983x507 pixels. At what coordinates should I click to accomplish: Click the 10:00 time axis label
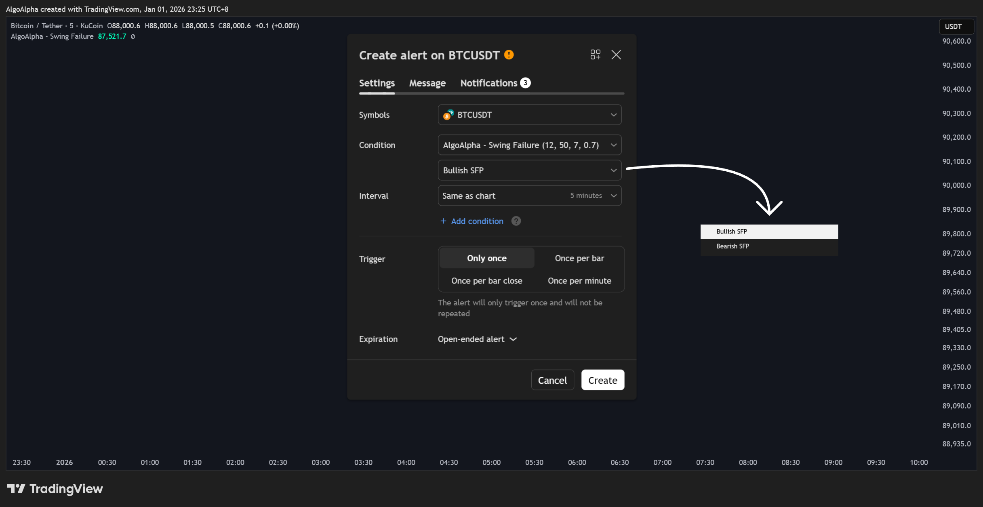918,463
